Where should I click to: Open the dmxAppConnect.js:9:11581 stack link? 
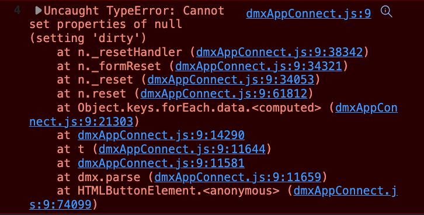click(161, 163)
